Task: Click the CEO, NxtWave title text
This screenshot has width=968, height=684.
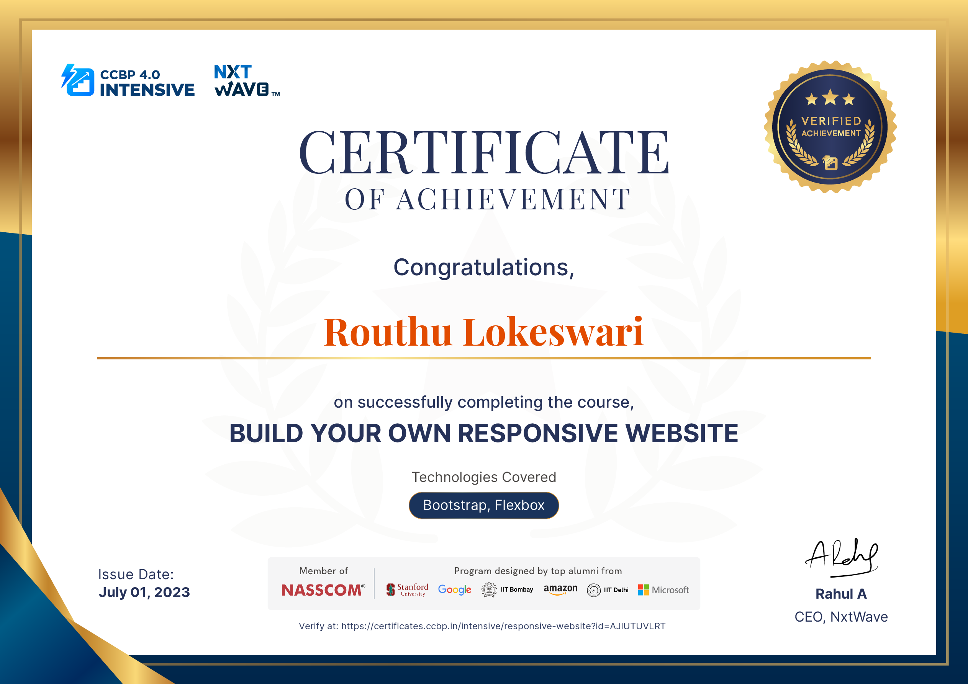Action: click(x=841, y=617)
